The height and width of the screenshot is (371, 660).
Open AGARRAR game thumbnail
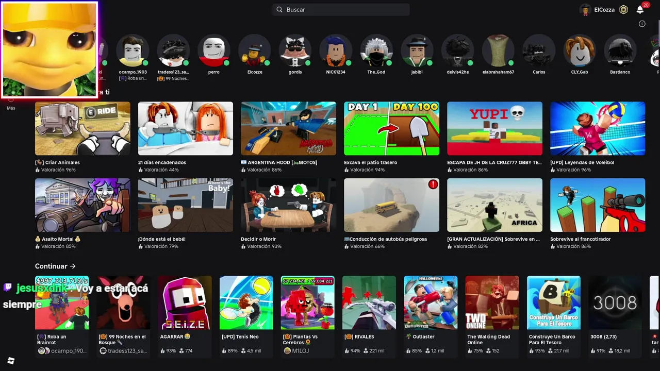pyautogui.click(x=185, y=302)
